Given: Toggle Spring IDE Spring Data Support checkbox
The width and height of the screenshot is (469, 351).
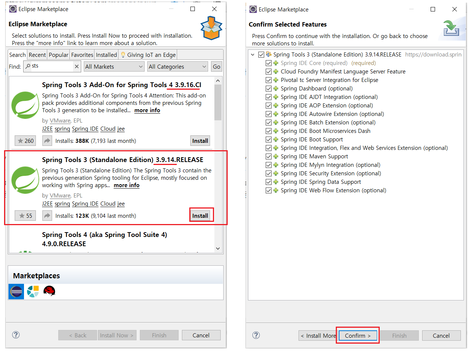Looking at the screenshot, I should coord(269,182).
